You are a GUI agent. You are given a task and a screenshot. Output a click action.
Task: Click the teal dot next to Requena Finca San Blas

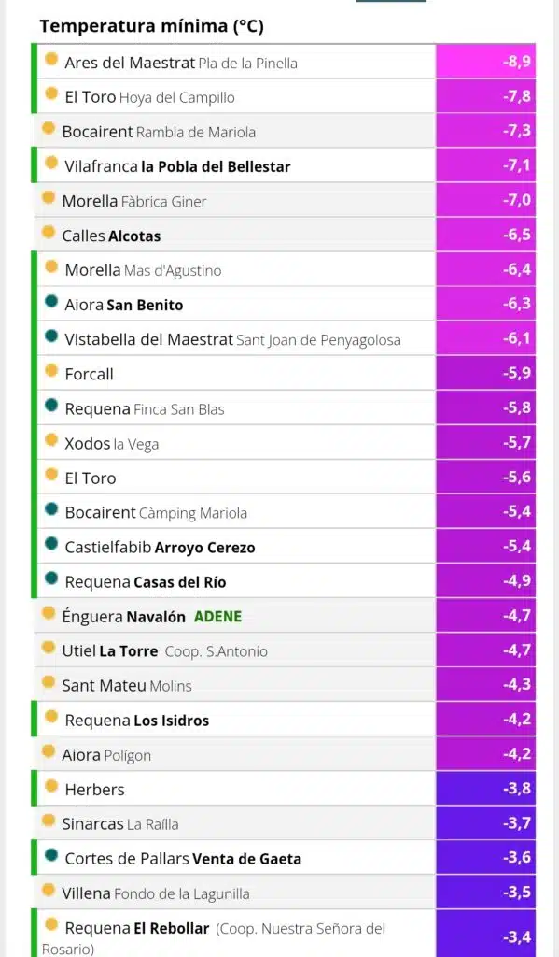52,405
